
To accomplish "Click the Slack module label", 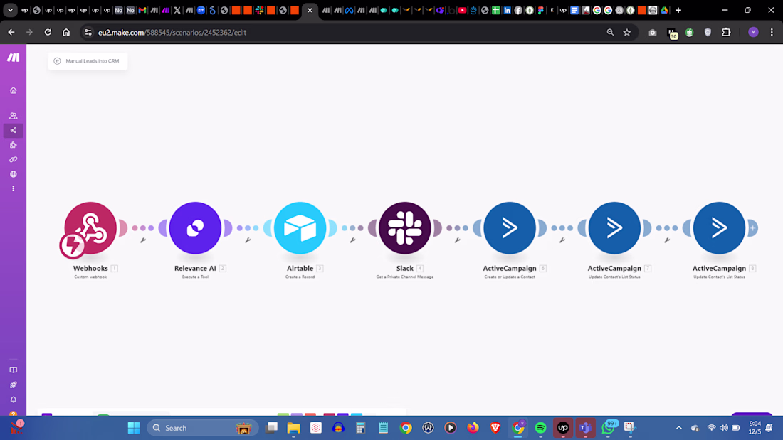I will point(405,269).
